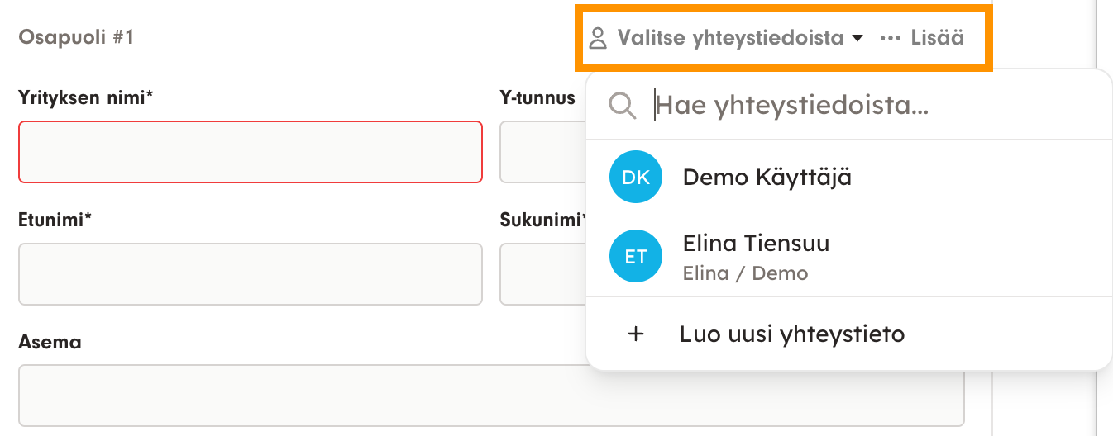
Task: Click the Valitse yhteystiedoista selector label
Action: (x=730, y=38)
